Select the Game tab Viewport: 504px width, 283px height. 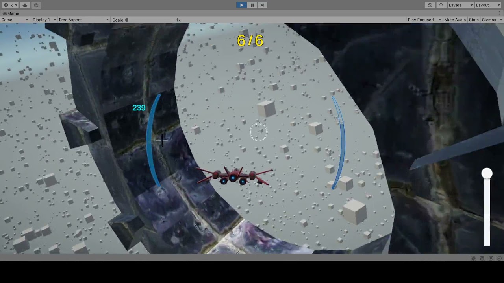[11, 13]
